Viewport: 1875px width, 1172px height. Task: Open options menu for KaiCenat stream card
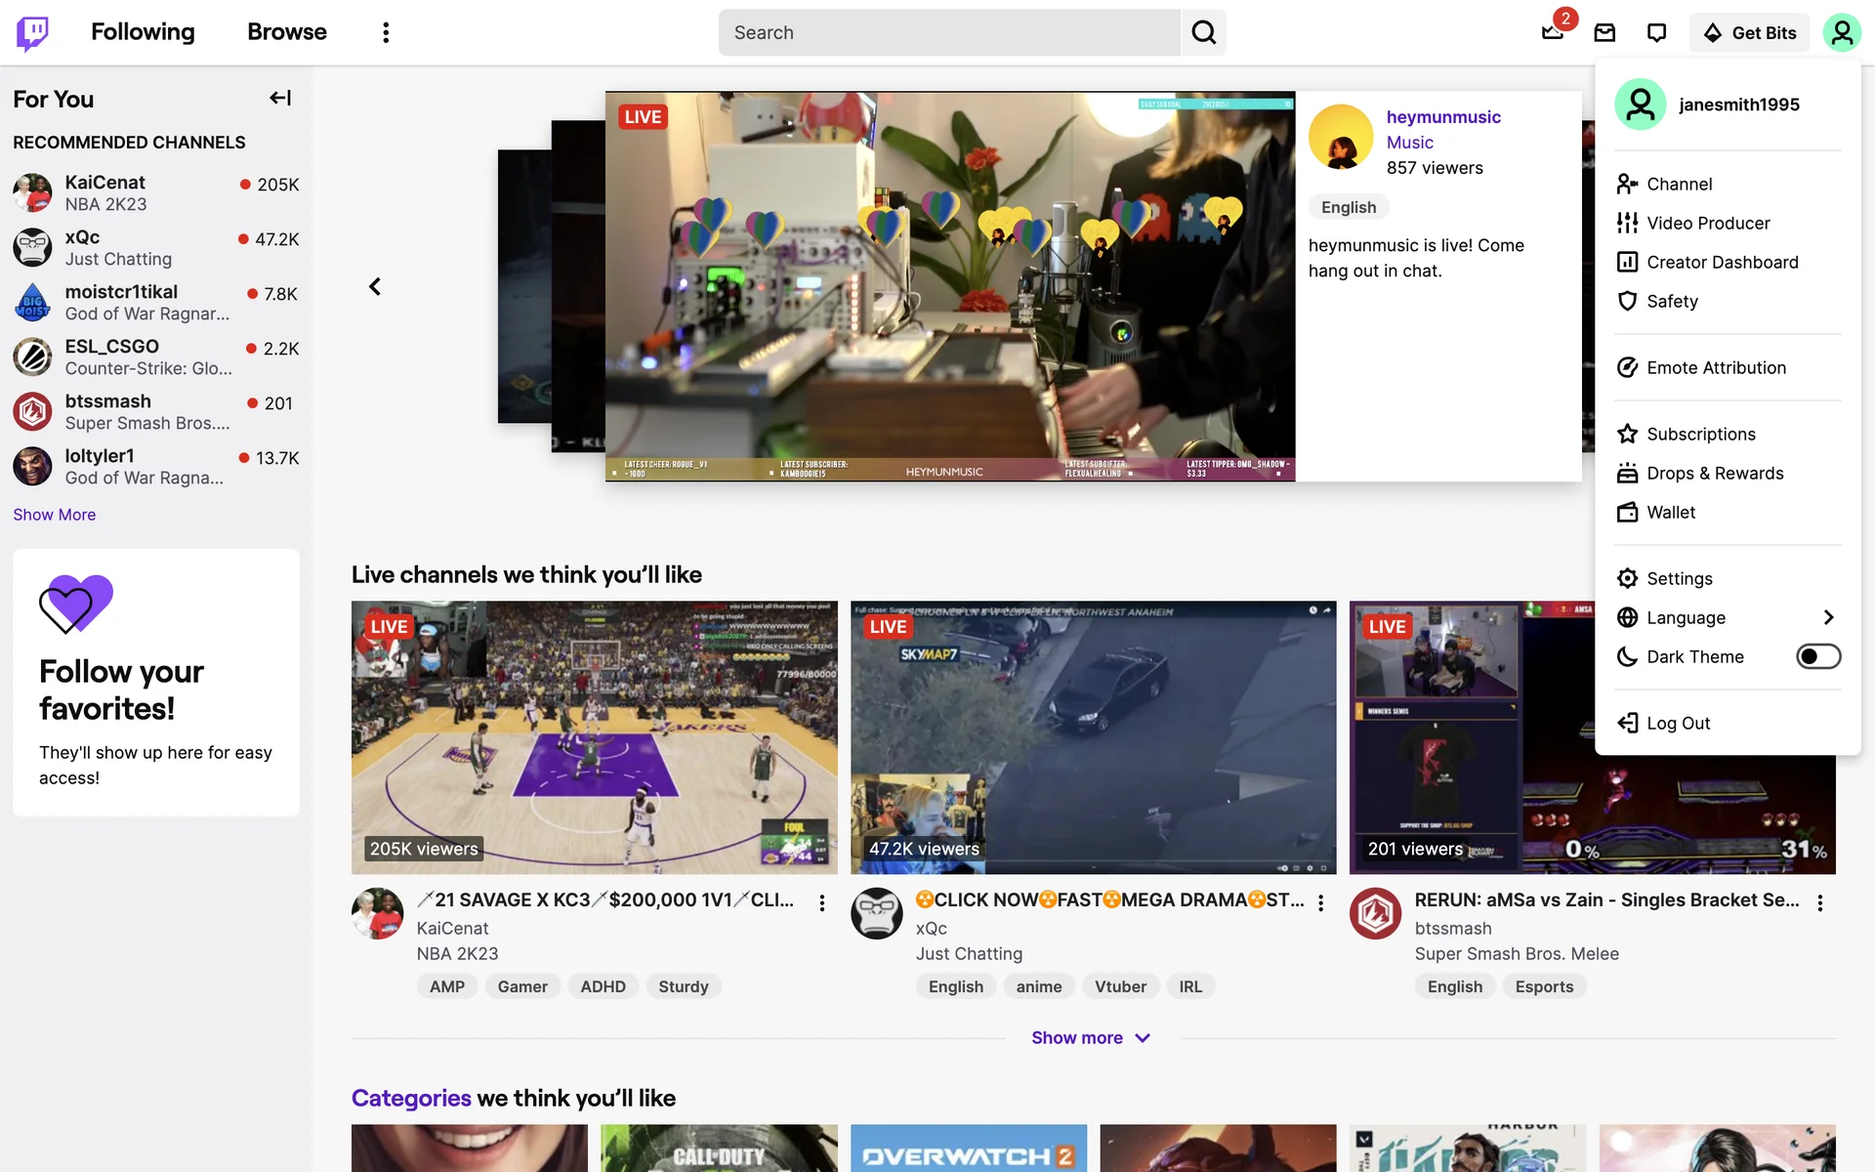[822, 902]
